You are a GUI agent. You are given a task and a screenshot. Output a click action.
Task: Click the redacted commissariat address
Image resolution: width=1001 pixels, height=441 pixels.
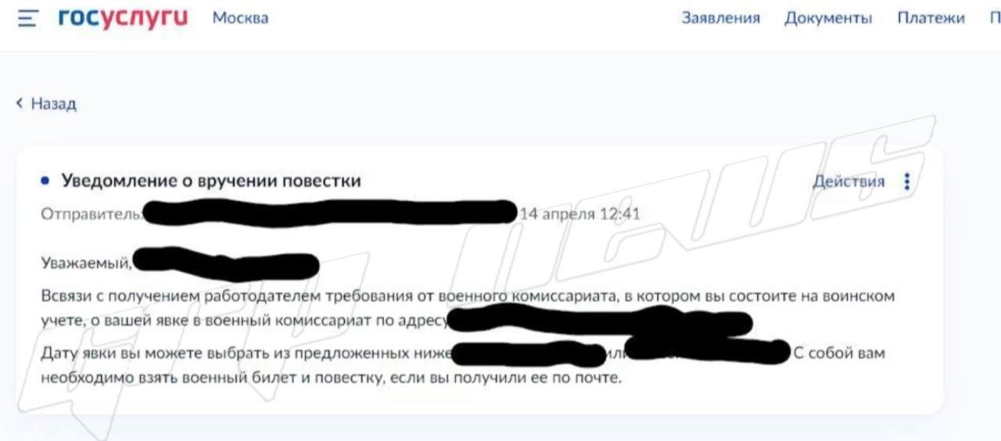[601, 321]
